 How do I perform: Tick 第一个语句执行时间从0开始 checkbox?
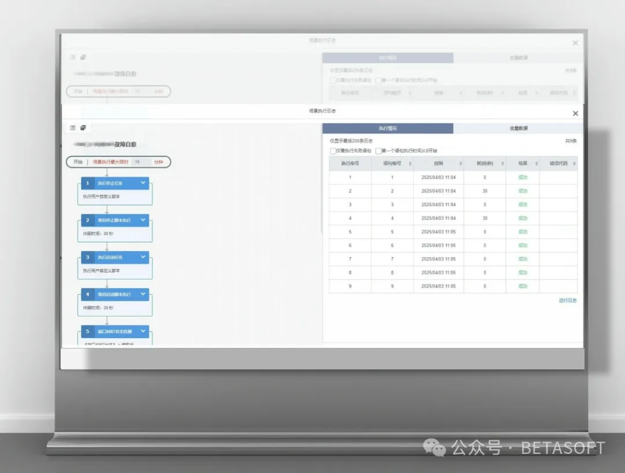coord(378,151)
